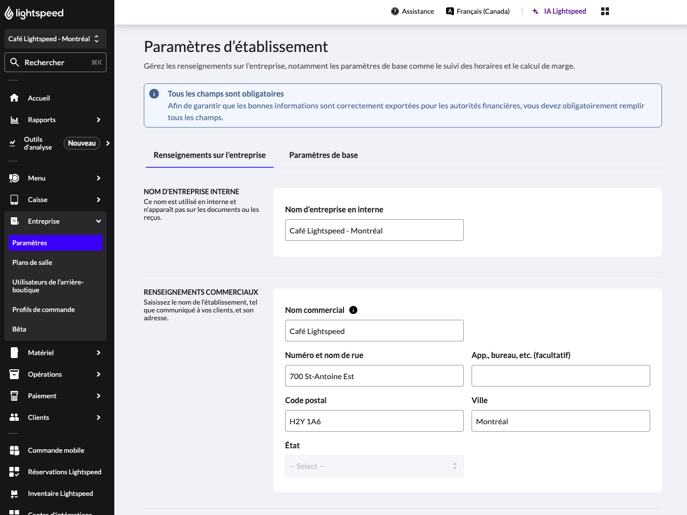
Task: Click the Nom commercial info icon
Action: (x=353, y=310)
